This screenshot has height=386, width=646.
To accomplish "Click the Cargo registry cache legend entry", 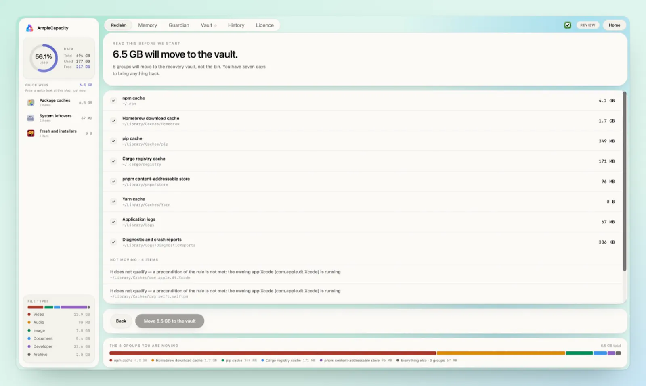I will click(x=288, y=361).
